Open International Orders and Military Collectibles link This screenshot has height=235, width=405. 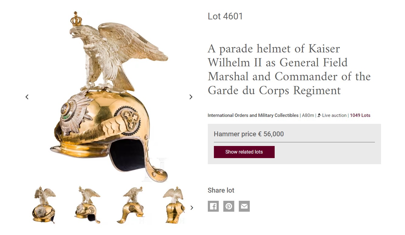pos(253,115)
